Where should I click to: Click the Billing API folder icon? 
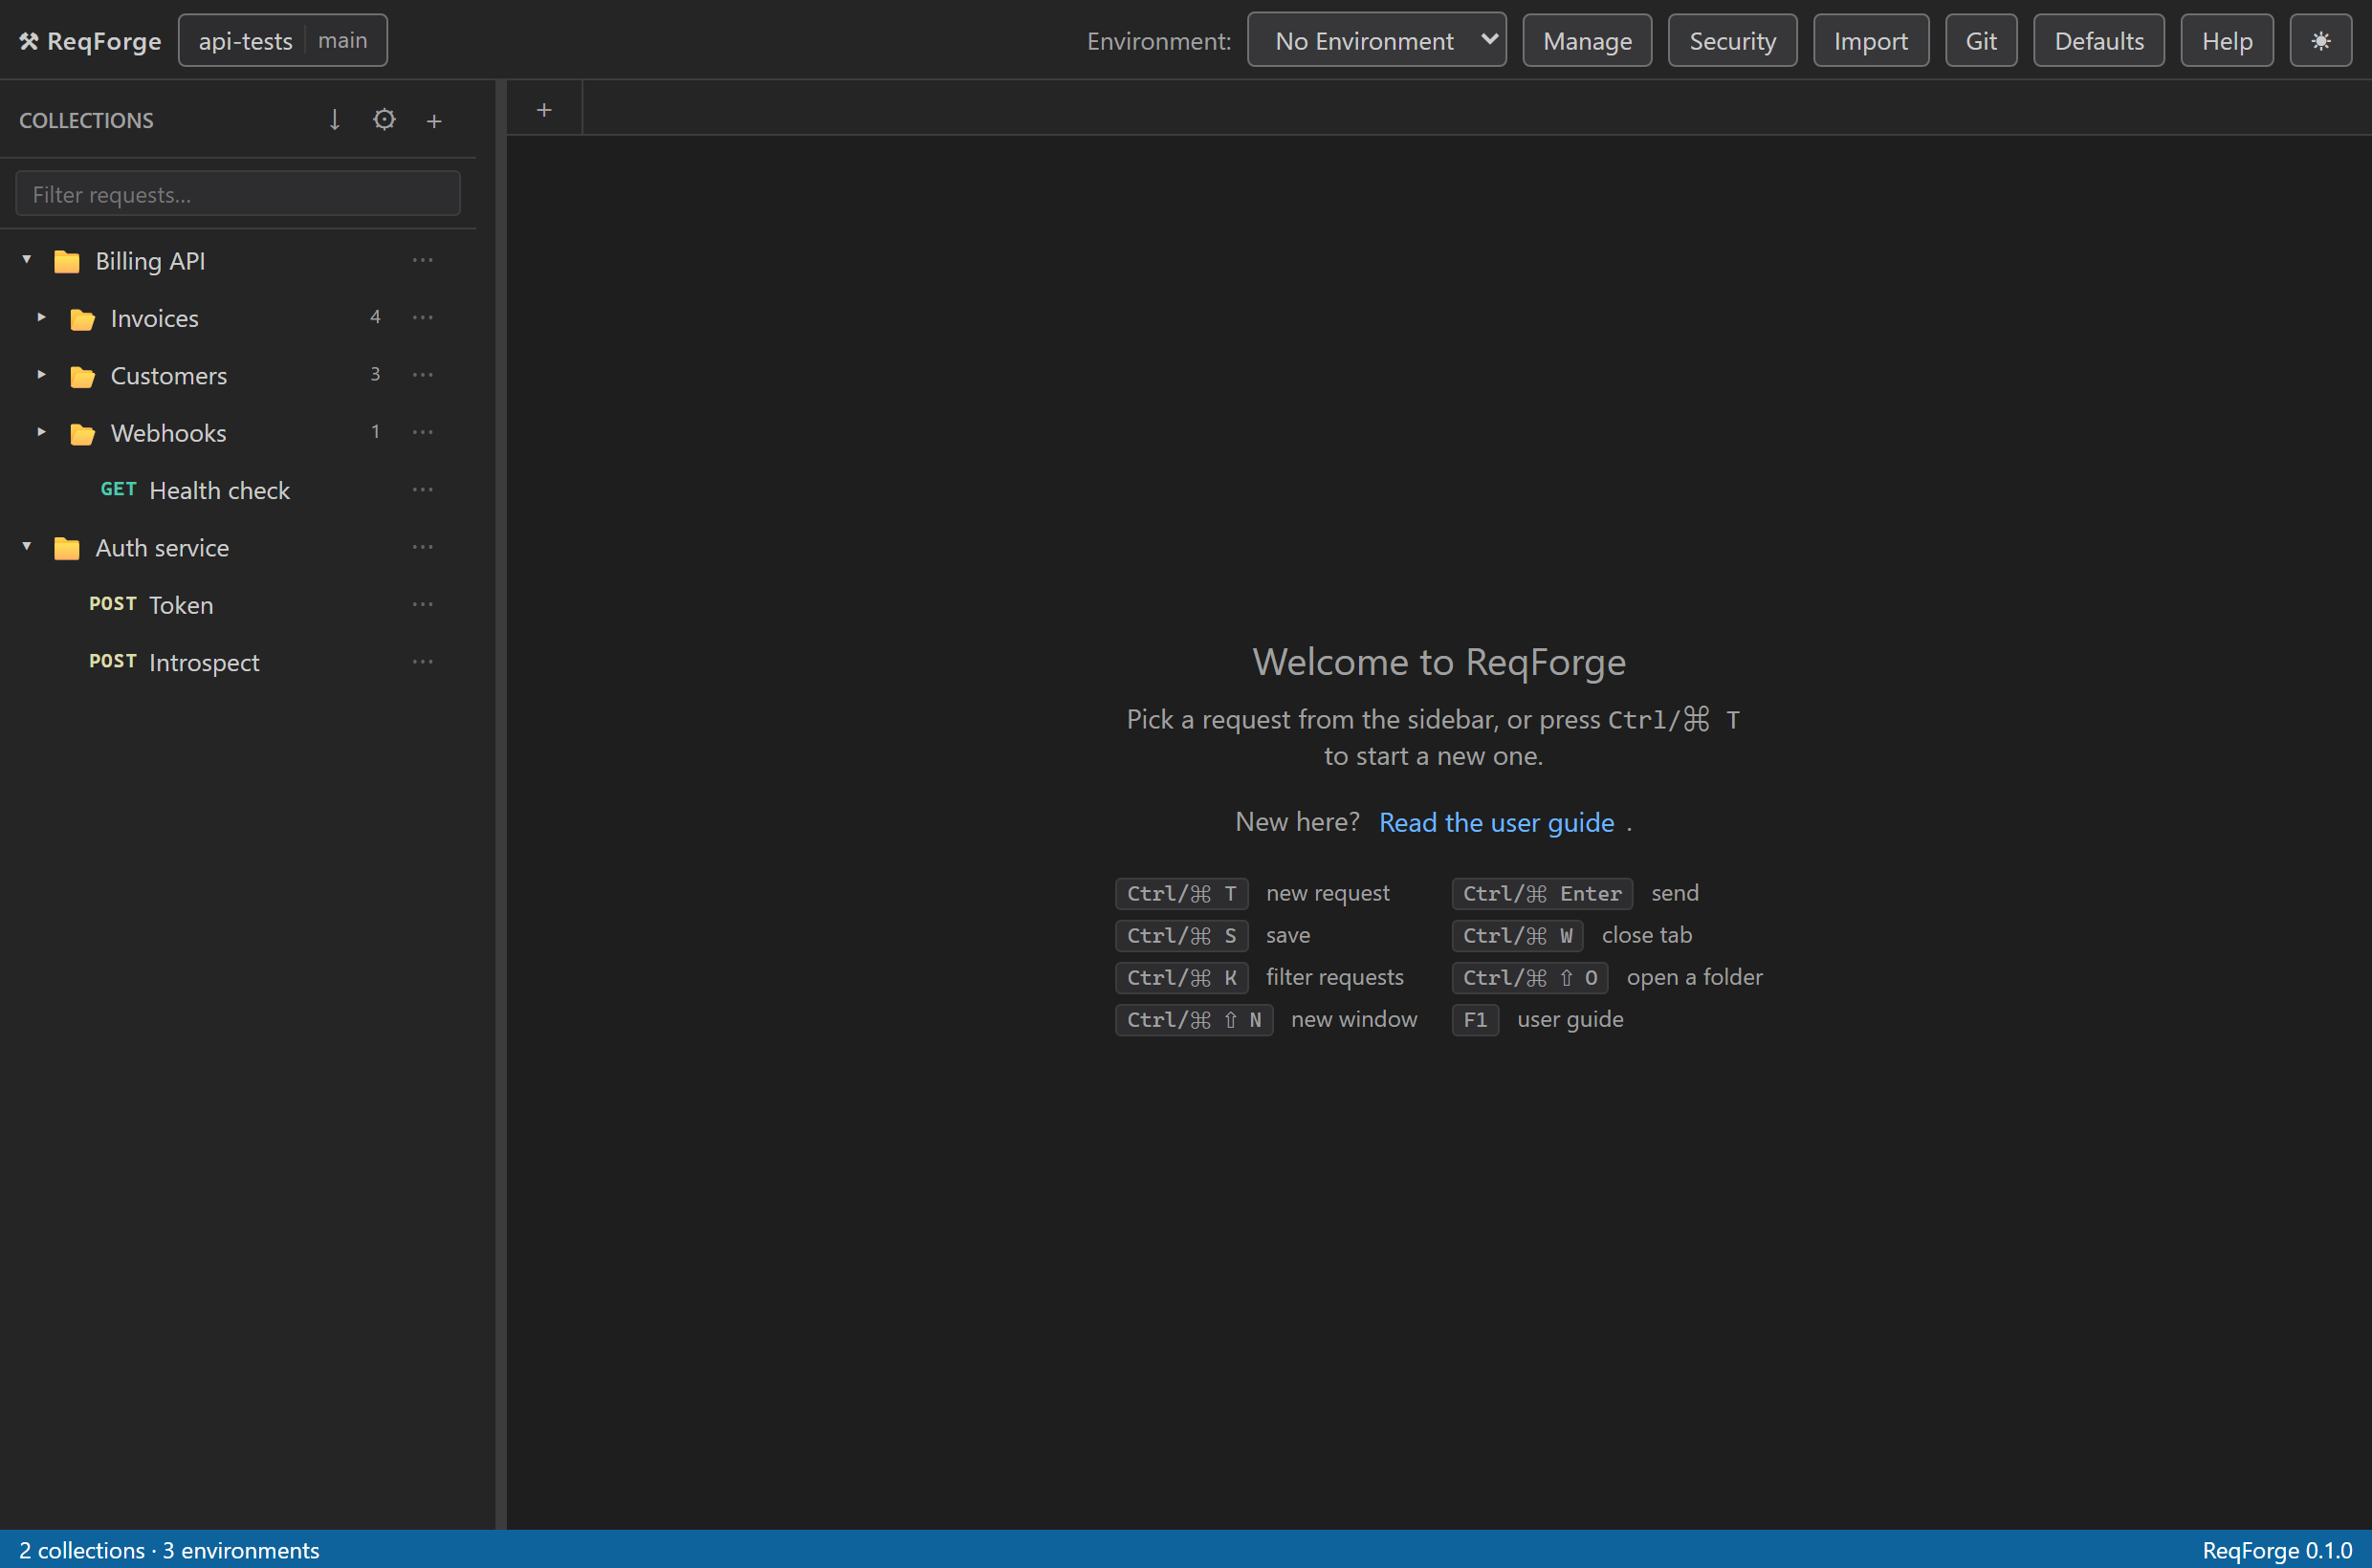point(67,261)
